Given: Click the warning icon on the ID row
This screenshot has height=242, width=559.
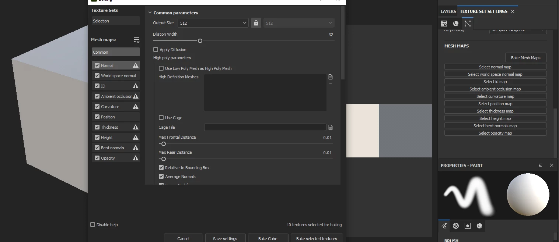Looking at the screenshot, I should (136, 86).
